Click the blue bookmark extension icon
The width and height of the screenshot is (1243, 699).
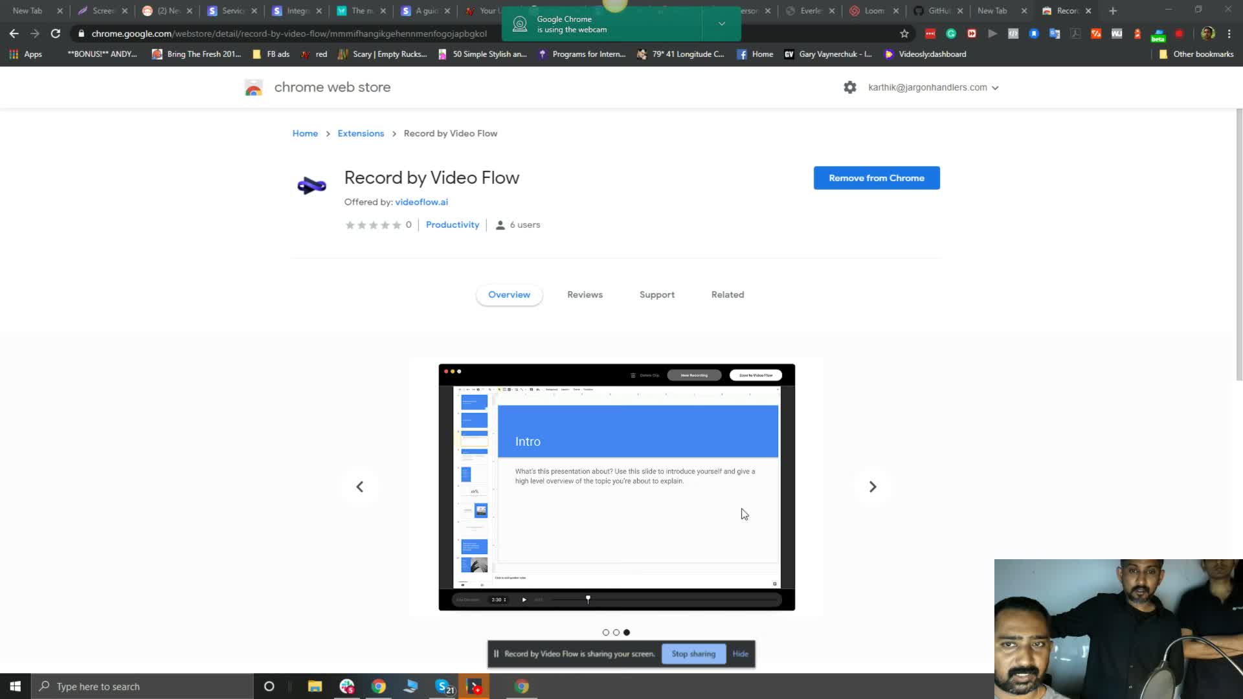tap(1034, 34)
